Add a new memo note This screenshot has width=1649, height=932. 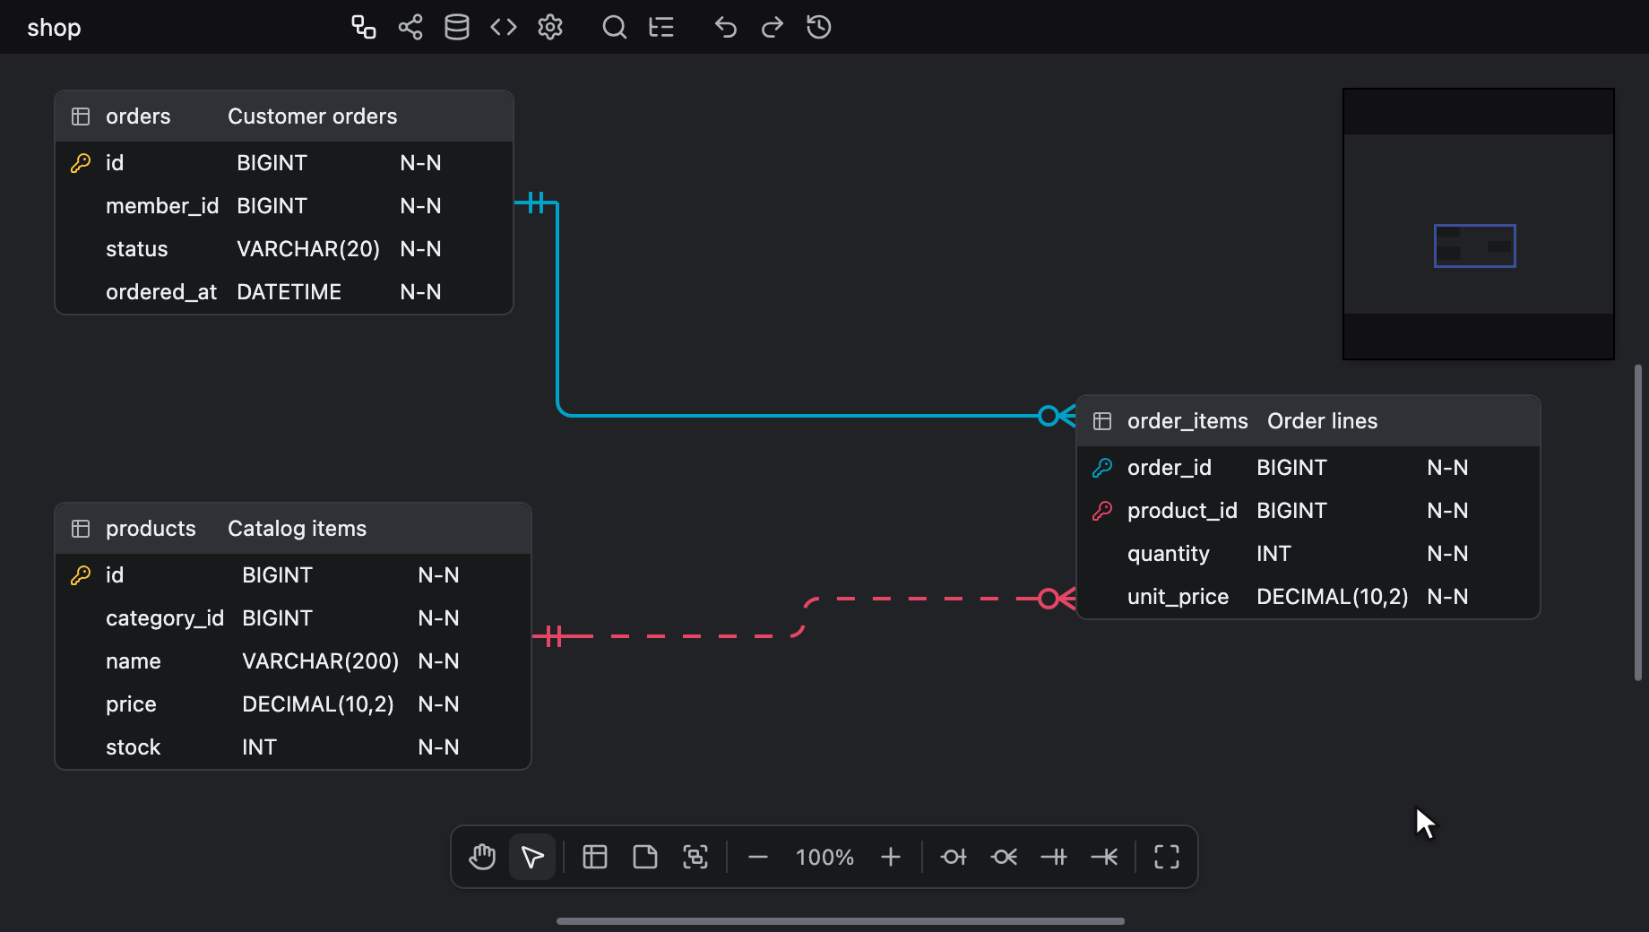point(645,857)
